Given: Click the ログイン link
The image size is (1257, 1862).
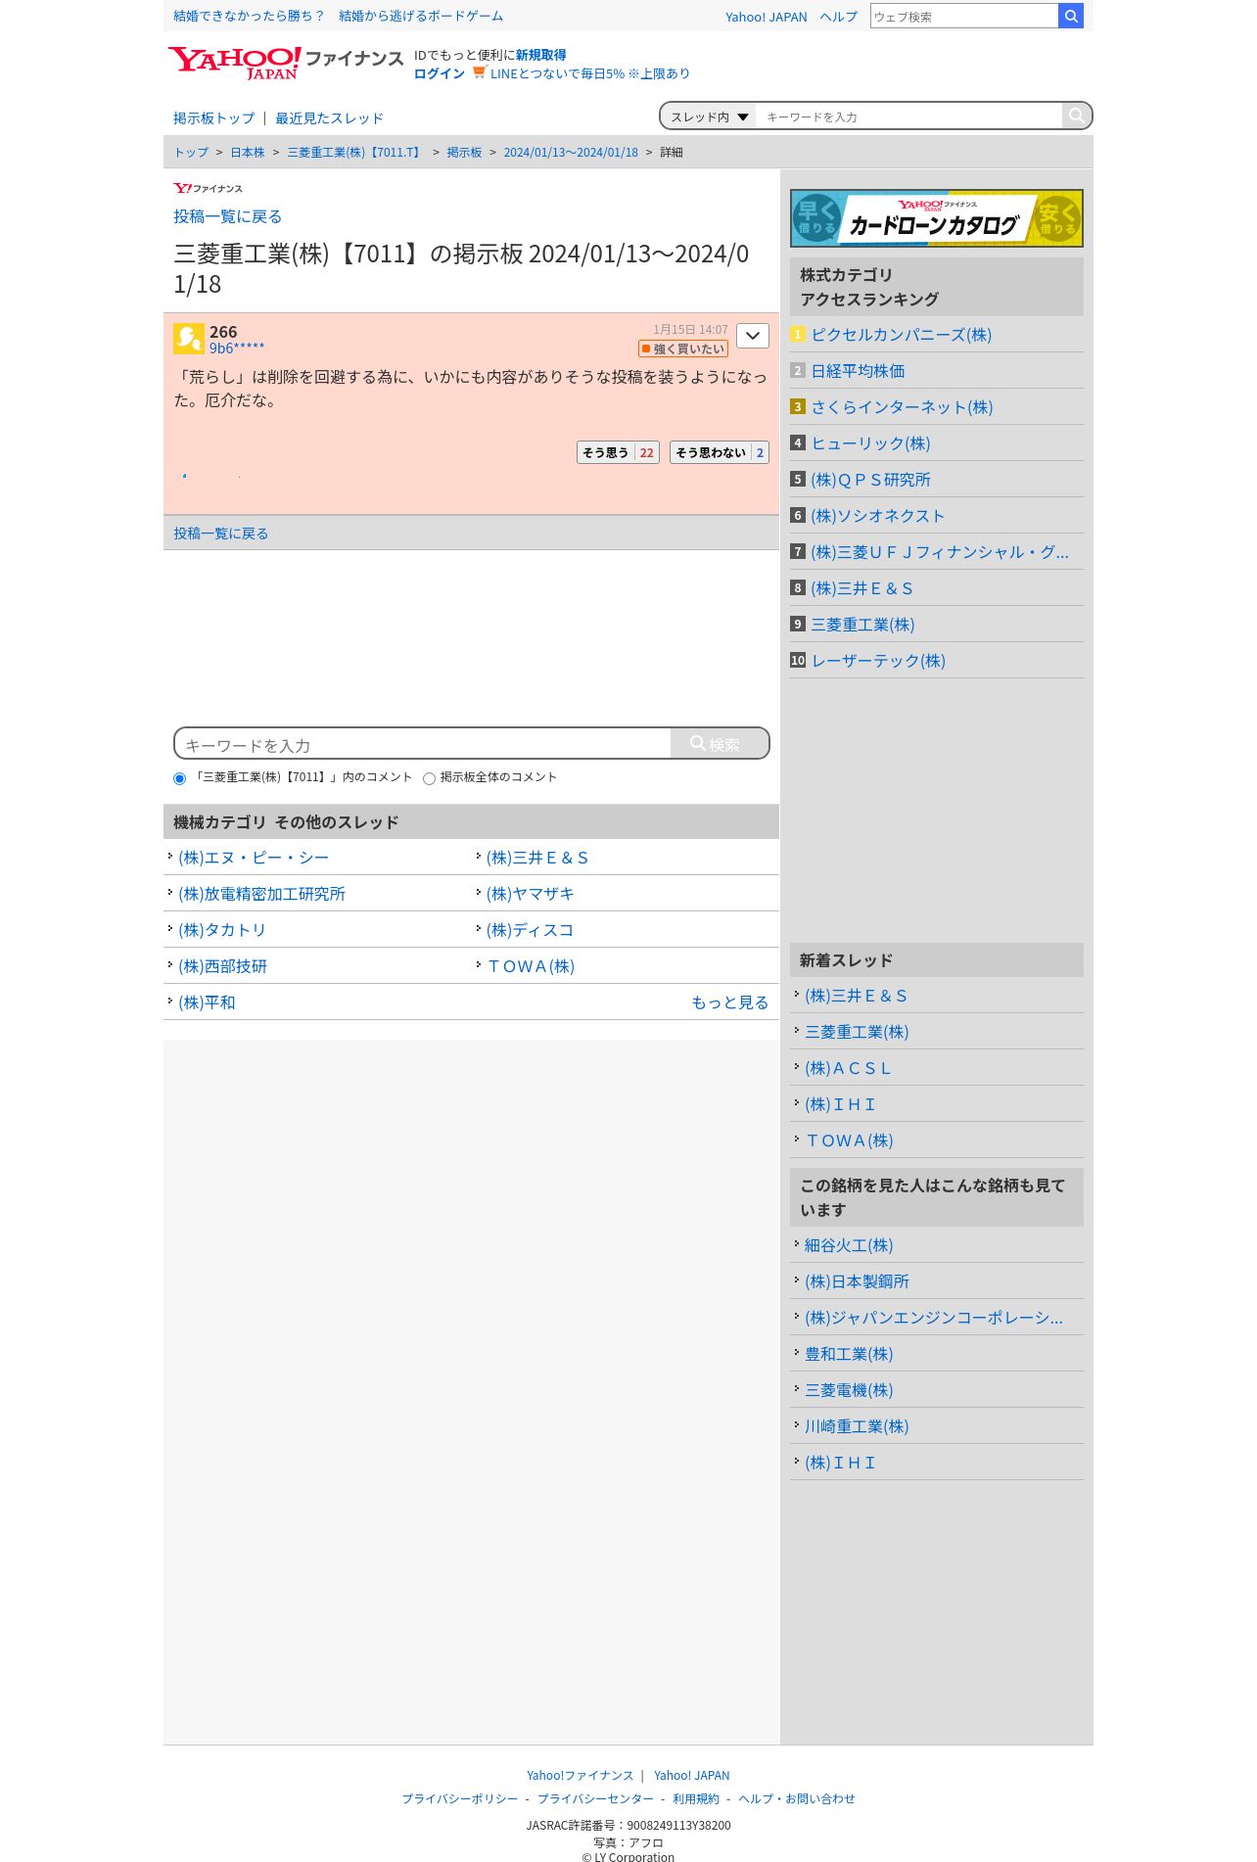Looking at the screenshot, I should pyautogui.click(x=439, y=73).
